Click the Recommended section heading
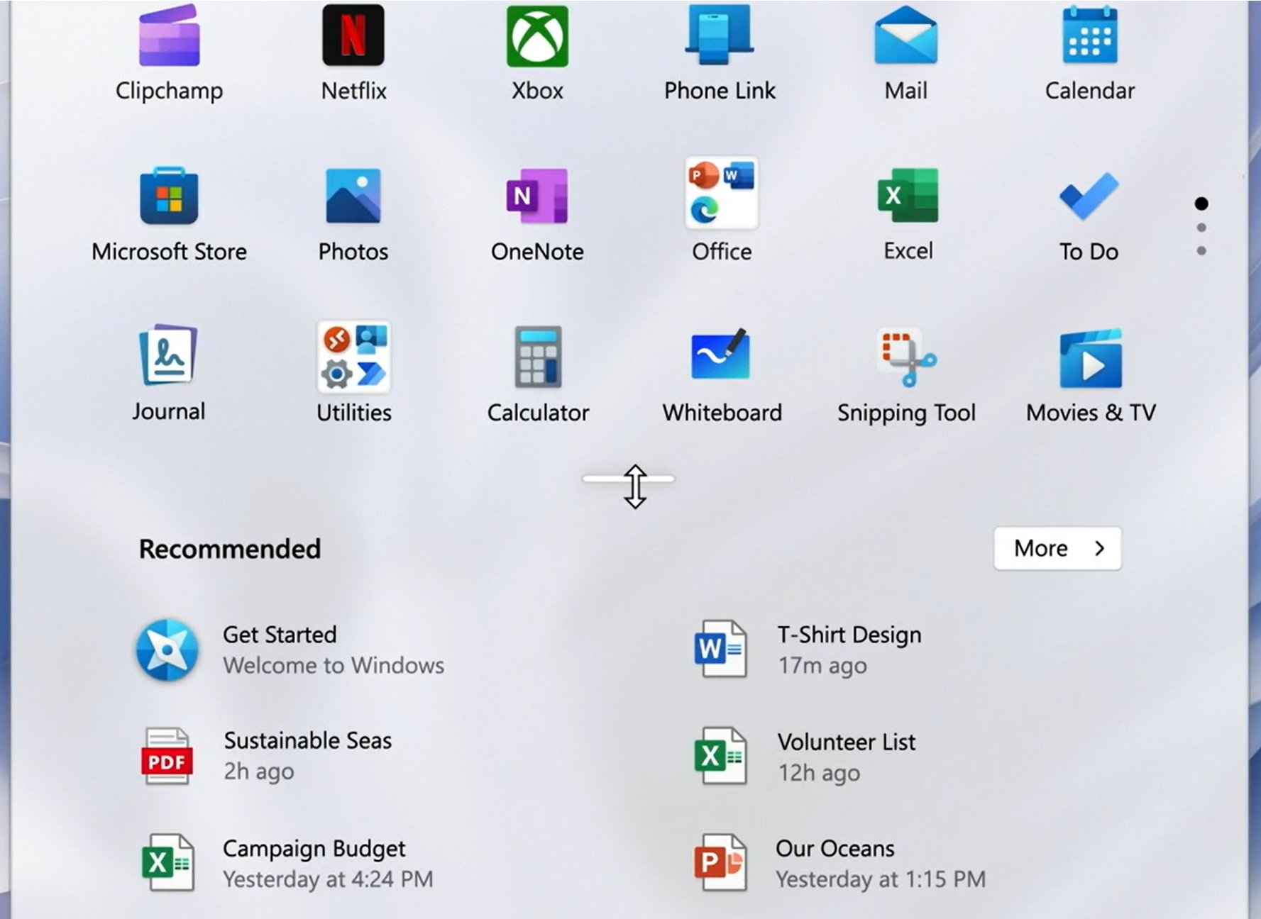The width and height of the screenshot is (1261, 919). click(230, 549)
